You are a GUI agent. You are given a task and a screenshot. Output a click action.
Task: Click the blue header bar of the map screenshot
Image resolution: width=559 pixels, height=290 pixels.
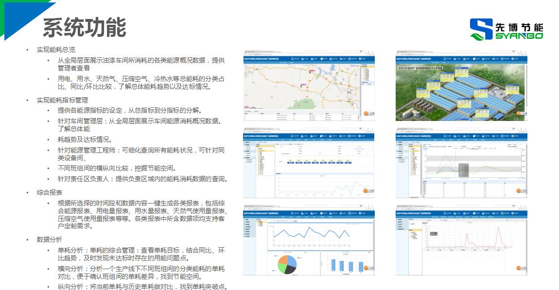[x=309, y=59]
